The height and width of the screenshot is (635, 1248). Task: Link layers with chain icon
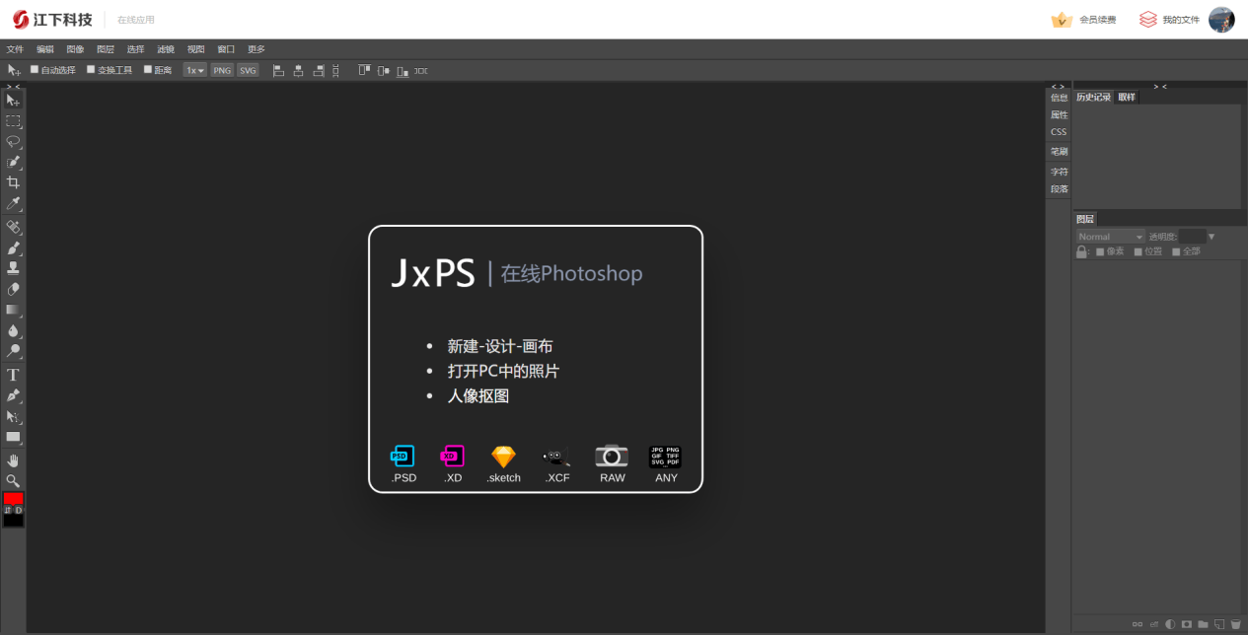(x=1138, y=624)
